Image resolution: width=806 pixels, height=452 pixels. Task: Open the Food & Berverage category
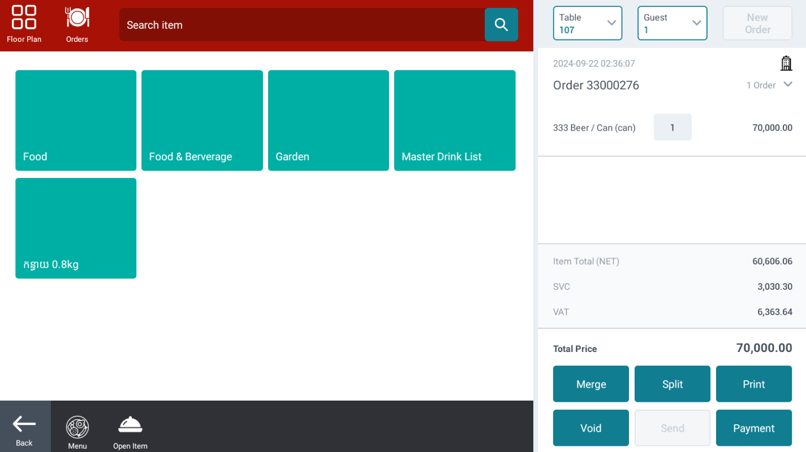click(202, 120)
